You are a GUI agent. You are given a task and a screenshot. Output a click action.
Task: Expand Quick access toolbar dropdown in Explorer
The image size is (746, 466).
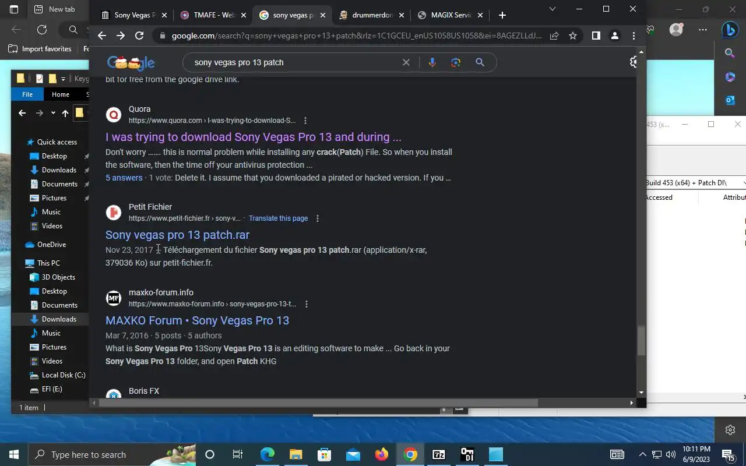63,79
